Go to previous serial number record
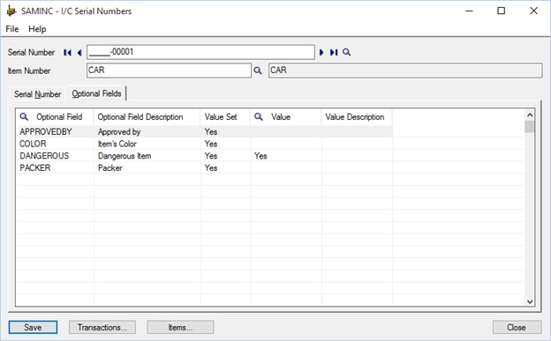The height and width of the screenshot is (341, 551). click(79, 53)
